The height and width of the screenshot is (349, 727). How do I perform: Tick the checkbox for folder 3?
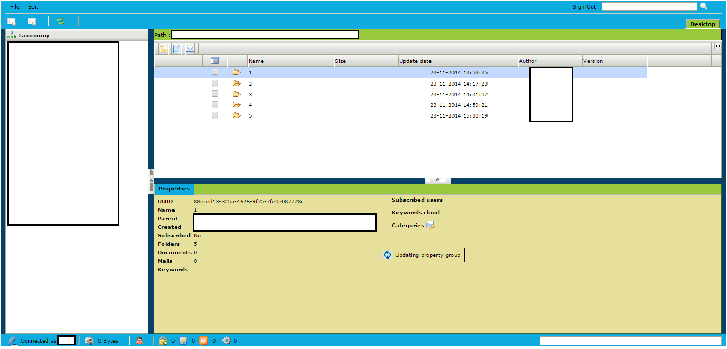[215, 94]
